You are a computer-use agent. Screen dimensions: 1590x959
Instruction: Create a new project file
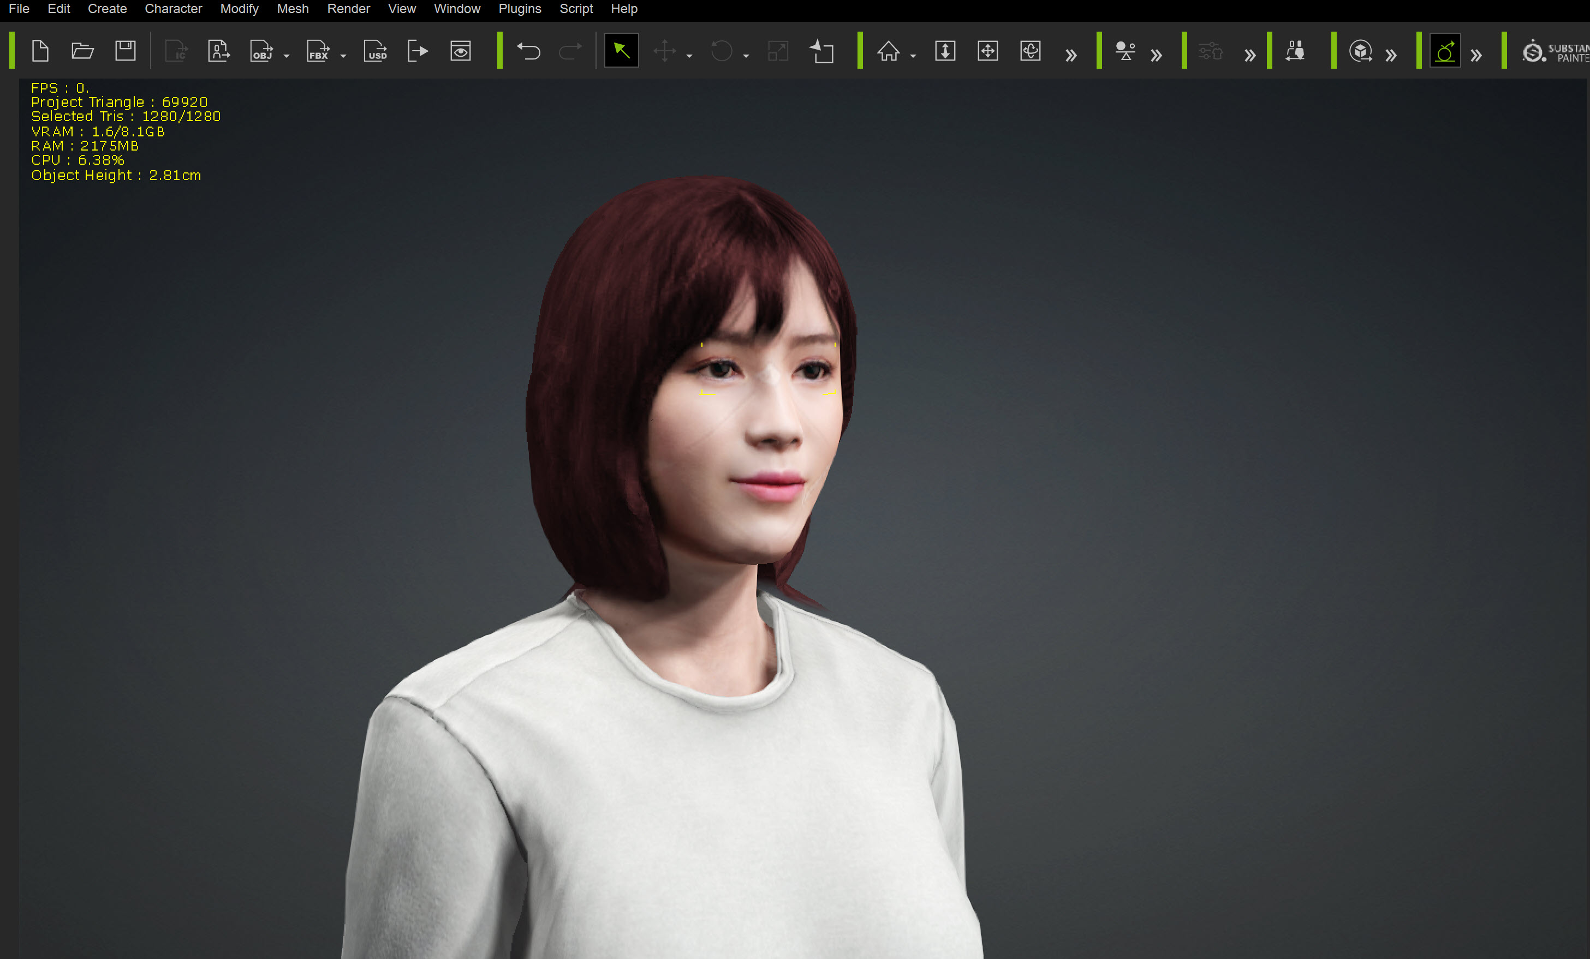pyautogui.click(x=40, y=51)
